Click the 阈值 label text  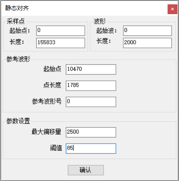coord(56,148)
